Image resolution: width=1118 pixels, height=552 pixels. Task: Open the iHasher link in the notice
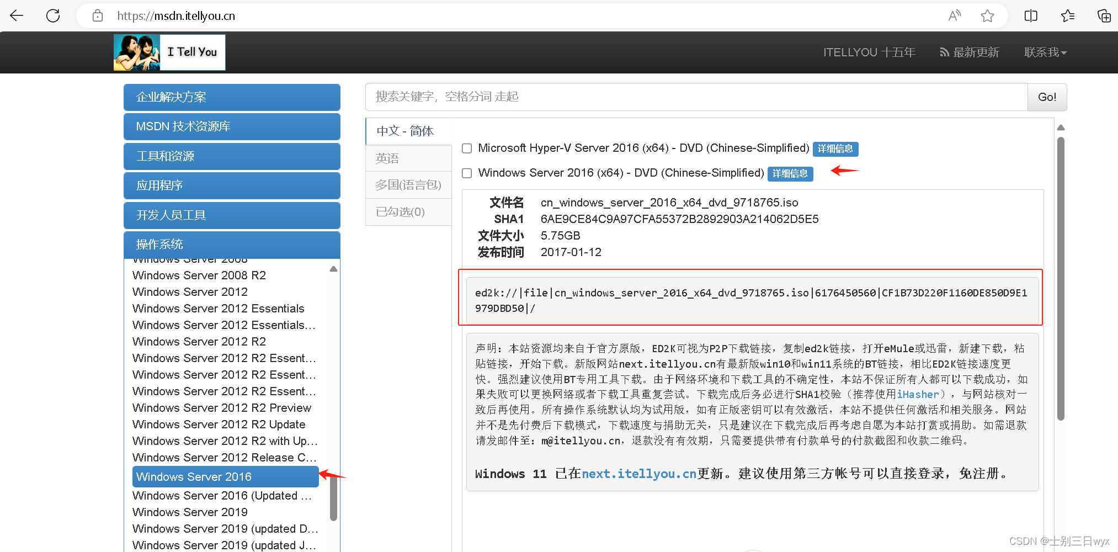[x=918, y=394]
